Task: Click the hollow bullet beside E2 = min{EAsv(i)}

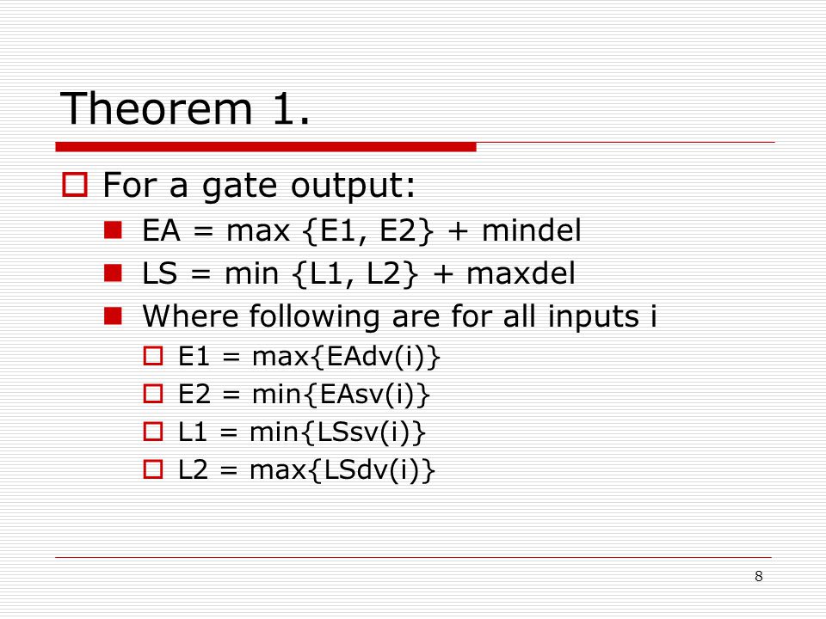Action: 153,394
